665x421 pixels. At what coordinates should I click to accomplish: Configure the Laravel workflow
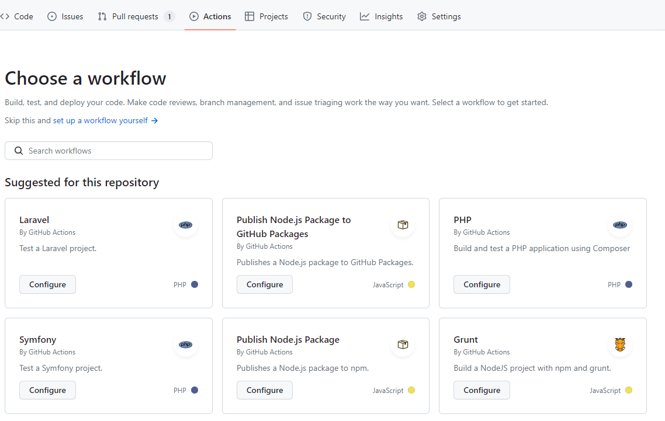coord(47,284)
